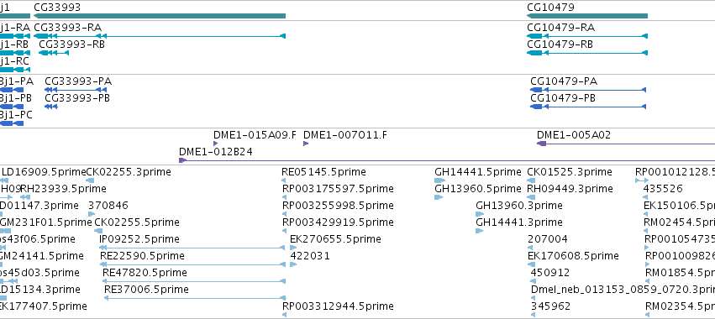Click the CG10479-PA protein feature
Screen dimensions: 715x319
pos(588,90)
